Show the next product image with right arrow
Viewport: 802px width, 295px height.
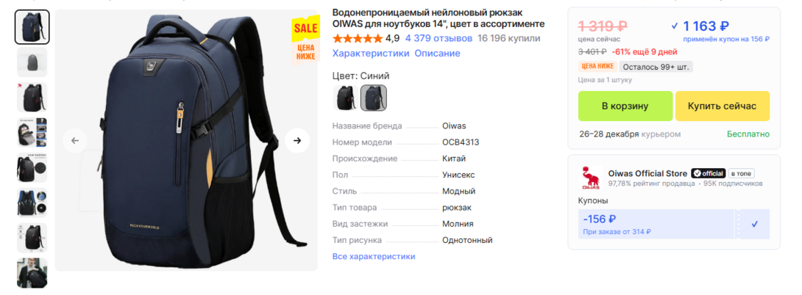pos(297,140)
